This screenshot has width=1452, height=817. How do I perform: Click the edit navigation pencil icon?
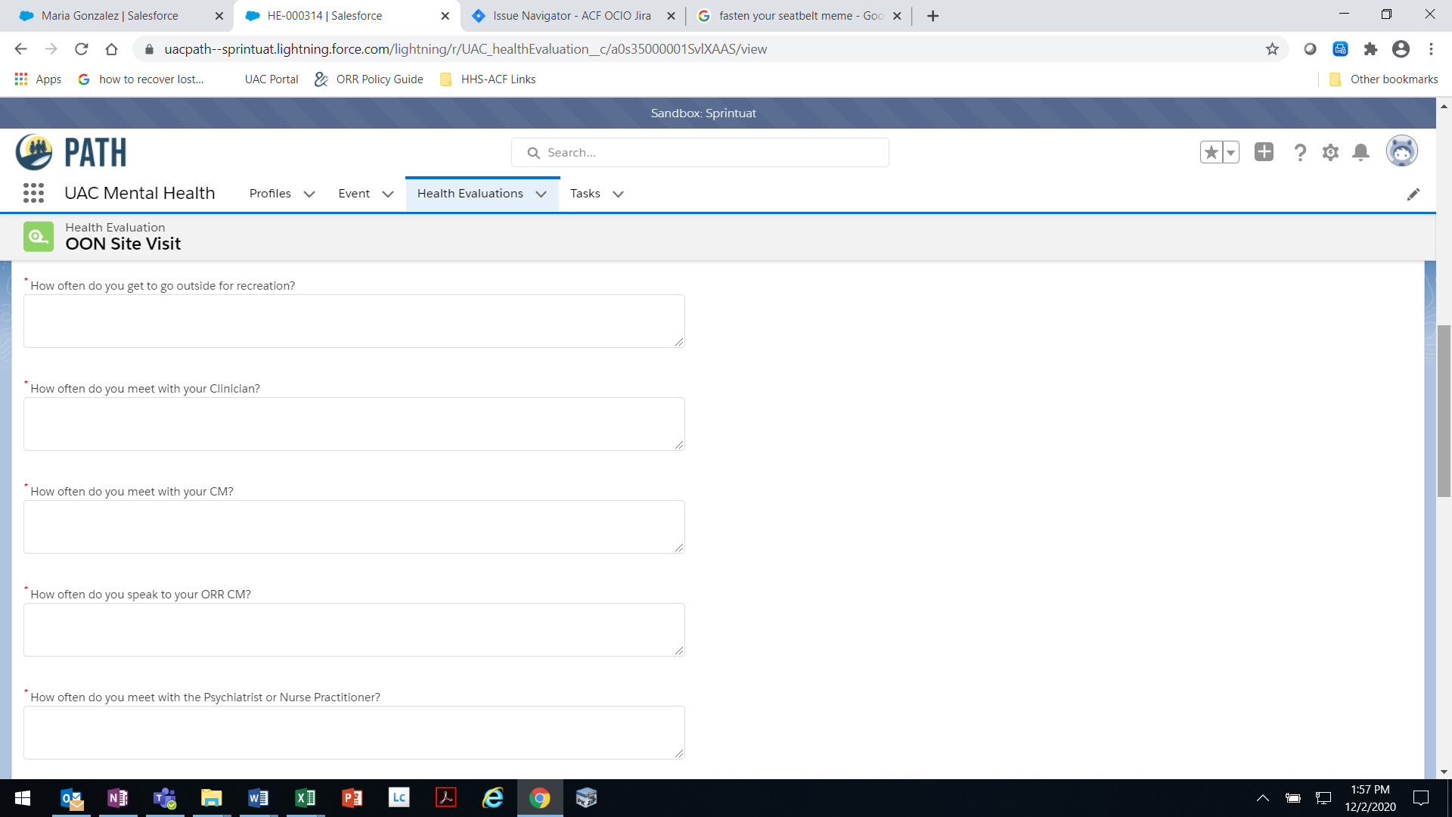coord(1413,194)
